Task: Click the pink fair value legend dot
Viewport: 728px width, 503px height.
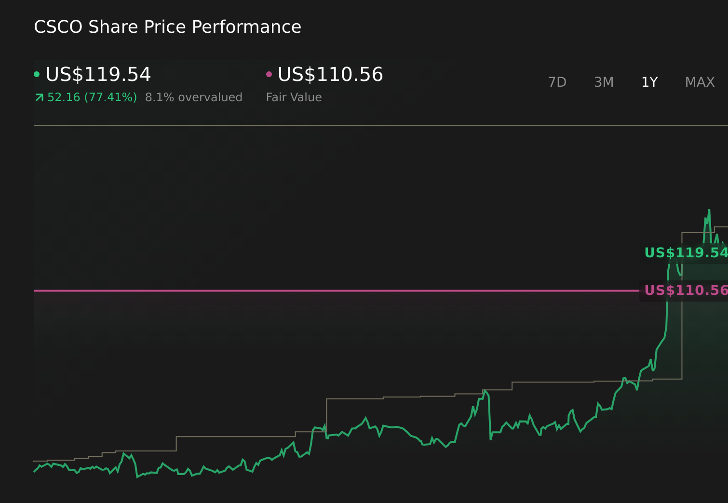Action: point(269,74)
